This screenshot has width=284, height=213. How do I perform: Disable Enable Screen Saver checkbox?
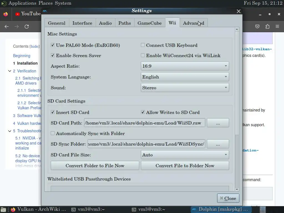click(53, 55)
